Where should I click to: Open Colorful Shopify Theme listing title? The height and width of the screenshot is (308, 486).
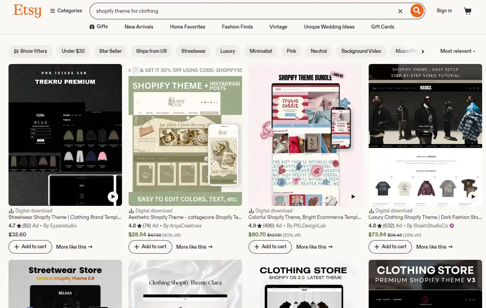coord(305,217)
